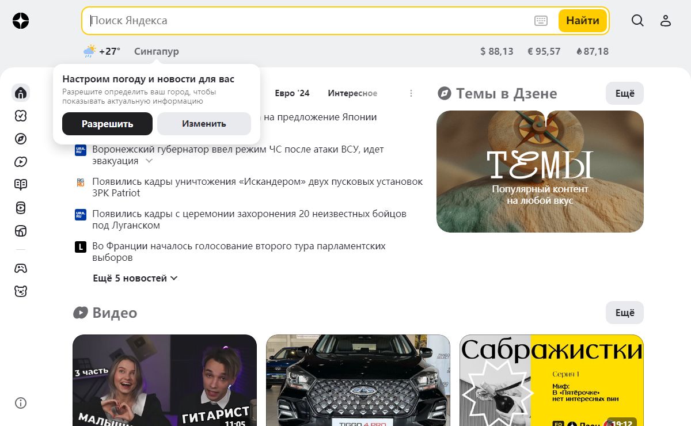Switch to the Евро '24 news tab
This screenshot has height=426, width=691.
292,93
